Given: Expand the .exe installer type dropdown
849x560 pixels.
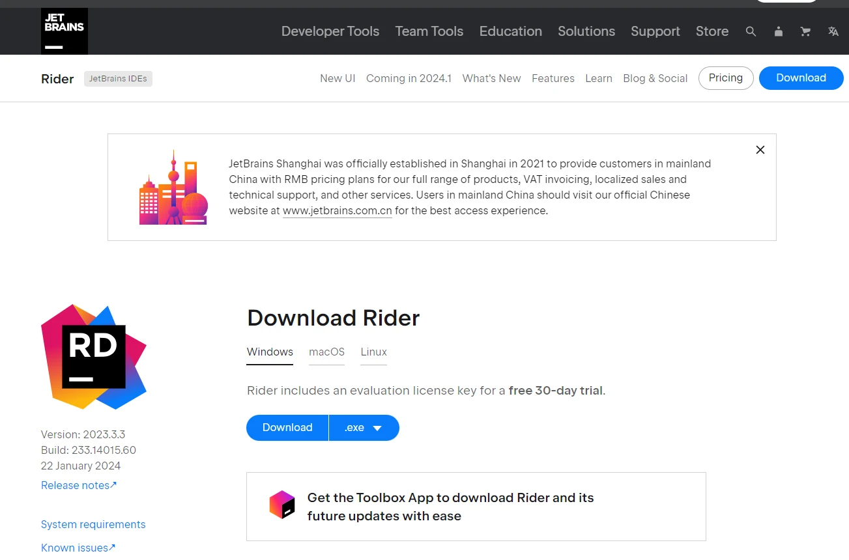Looking at the screenshot, I should coord(364,428).
